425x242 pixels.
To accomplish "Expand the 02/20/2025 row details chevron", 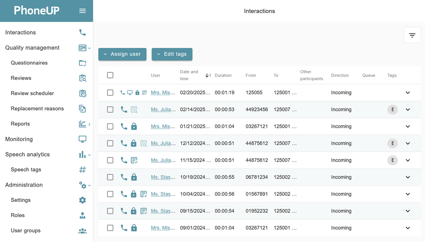I will point(408,93).
